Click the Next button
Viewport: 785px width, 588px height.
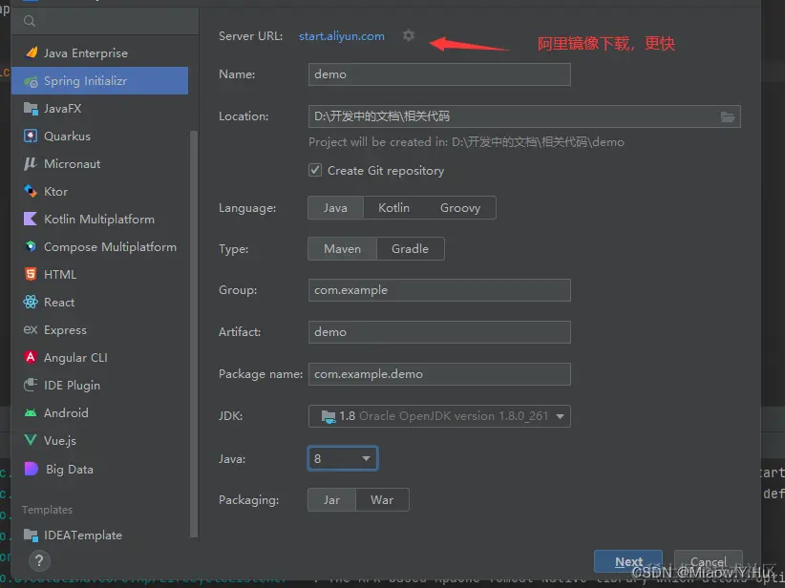tap(628, 561)
